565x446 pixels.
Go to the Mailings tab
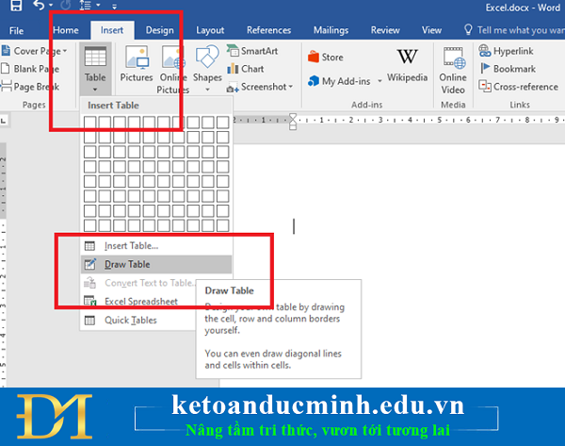[x=331, y=30]
